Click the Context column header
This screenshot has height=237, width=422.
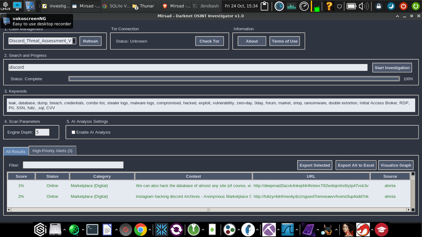coord(193,176)
